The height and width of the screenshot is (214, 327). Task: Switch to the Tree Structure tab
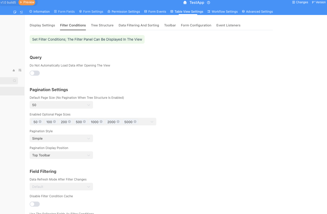click(102, 25)
